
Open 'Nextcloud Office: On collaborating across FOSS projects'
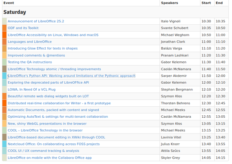[53, 144]
